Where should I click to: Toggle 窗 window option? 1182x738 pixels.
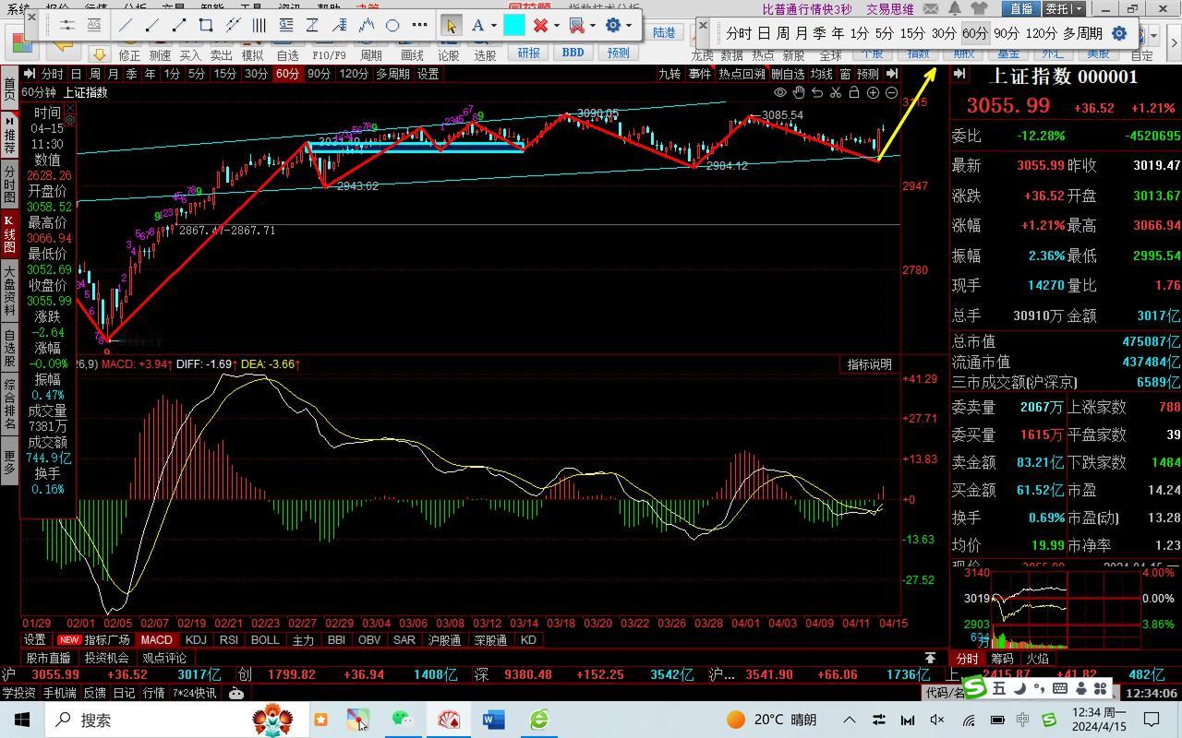[x=845, y=74]
